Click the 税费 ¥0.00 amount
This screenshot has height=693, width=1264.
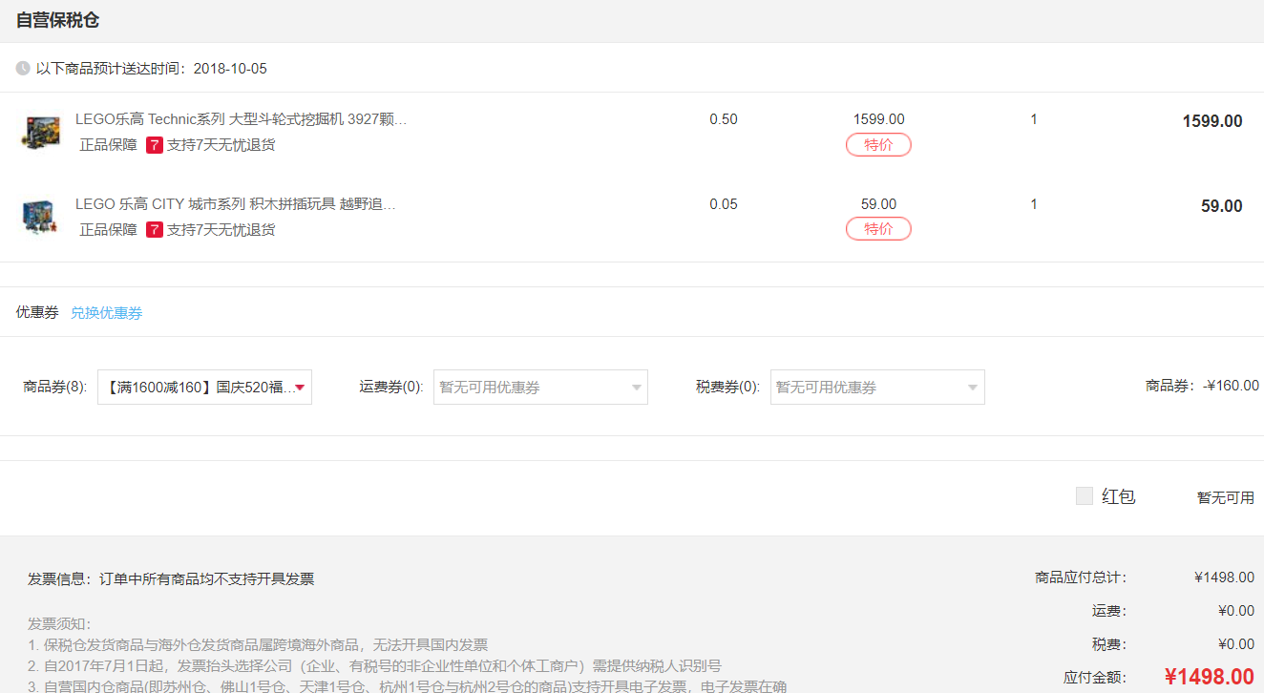pyautogui.click(x=1236, y=644)
